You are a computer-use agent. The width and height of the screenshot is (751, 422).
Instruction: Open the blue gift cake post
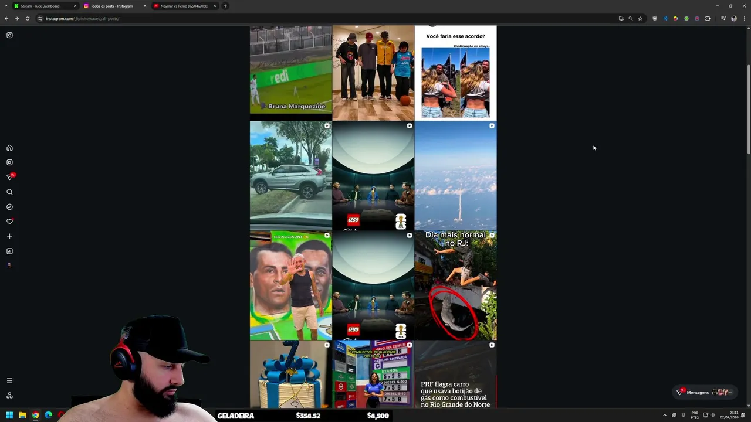tap(290, 374)
